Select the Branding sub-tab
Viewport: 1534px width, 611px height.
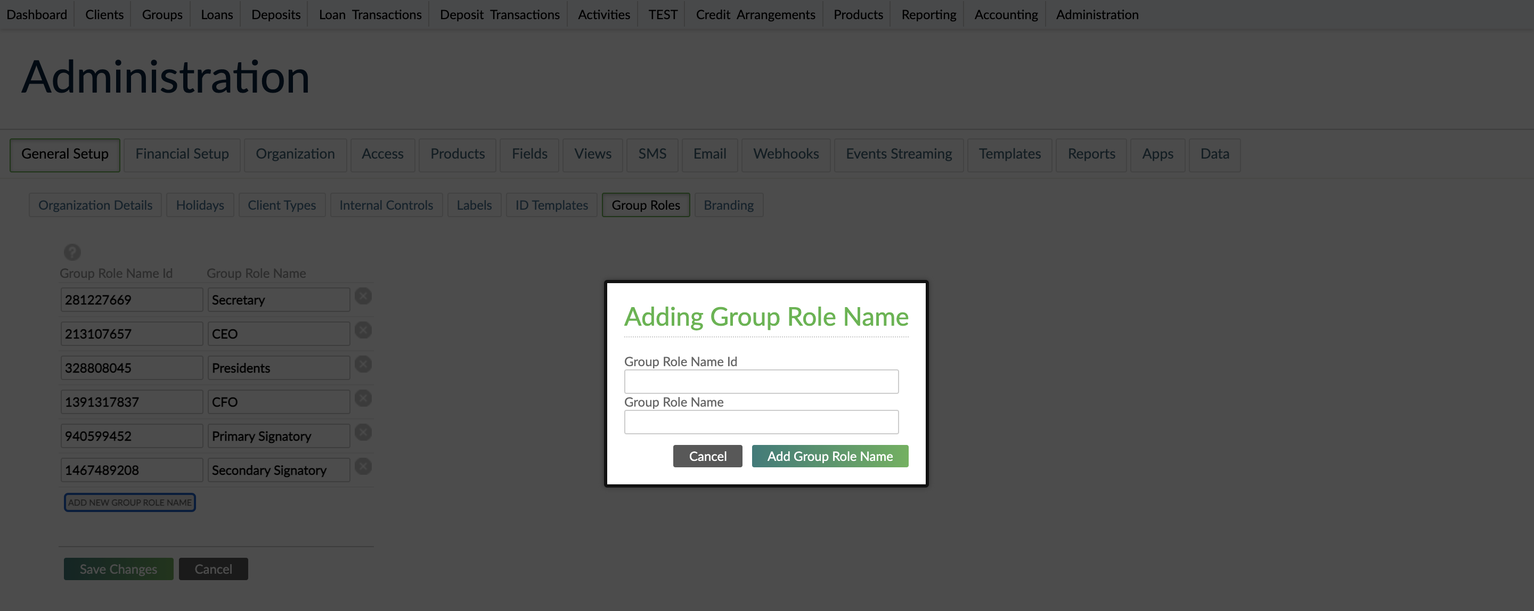click(728, 205)
